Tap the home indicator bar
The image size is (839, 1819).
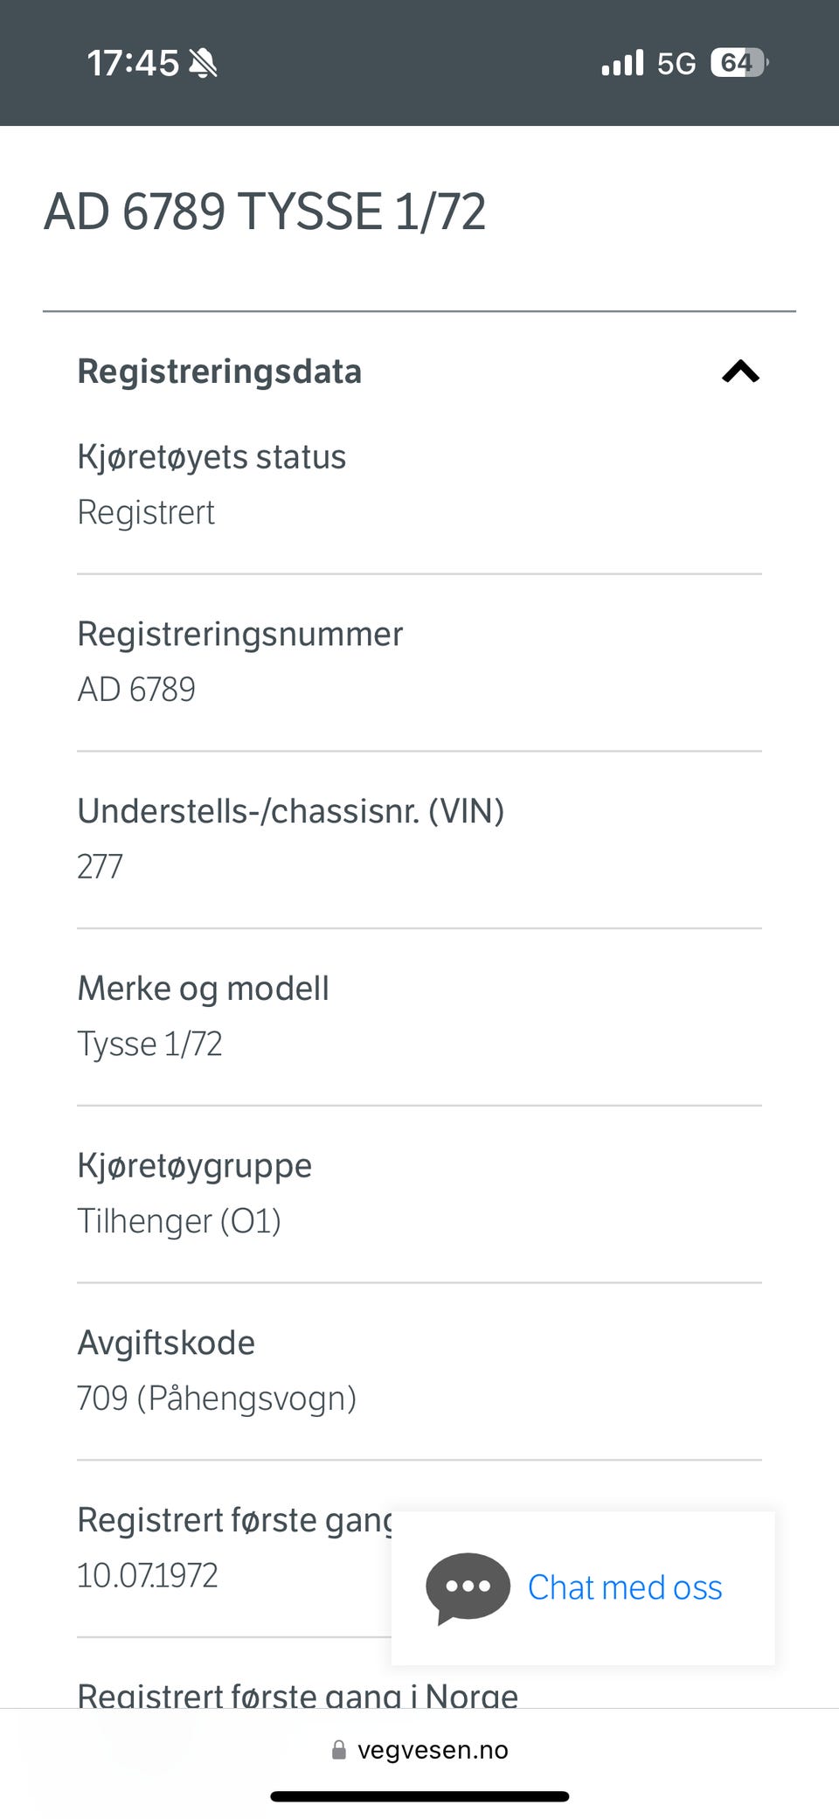pos(419,1797)
